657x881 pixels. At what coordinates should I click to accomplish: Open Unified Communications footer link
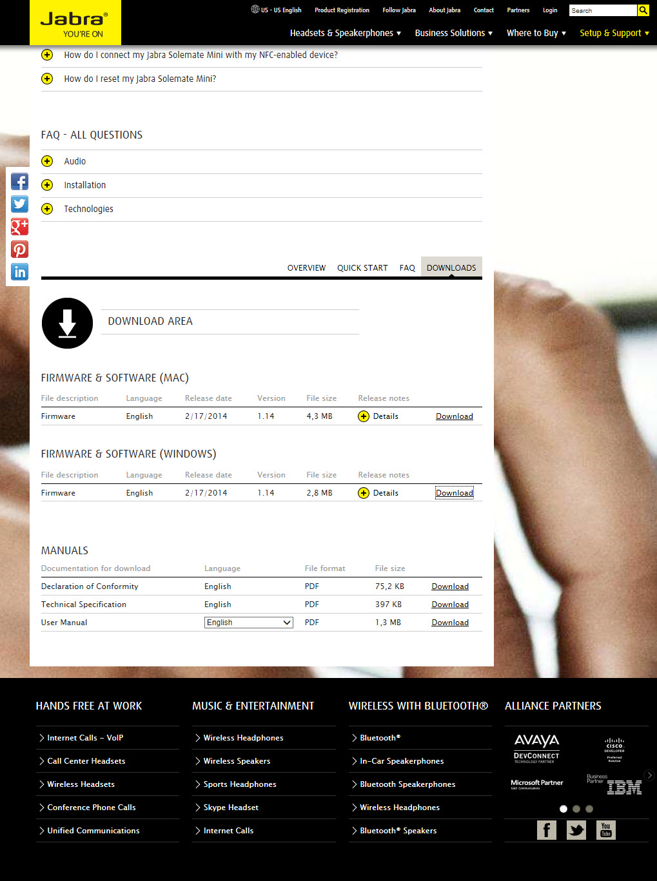point(93,831)
